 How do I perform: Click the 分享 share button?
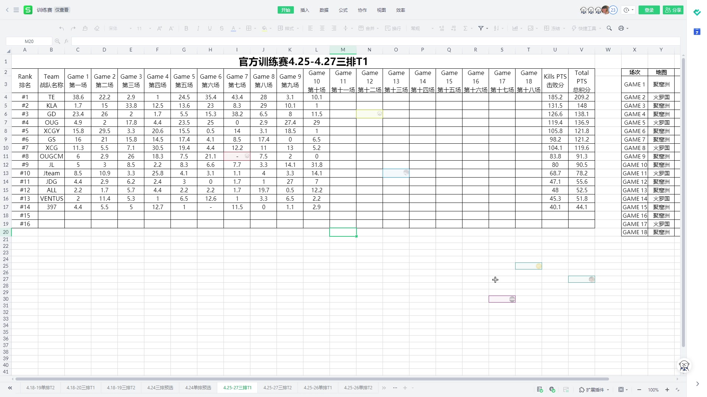[673, 10]
